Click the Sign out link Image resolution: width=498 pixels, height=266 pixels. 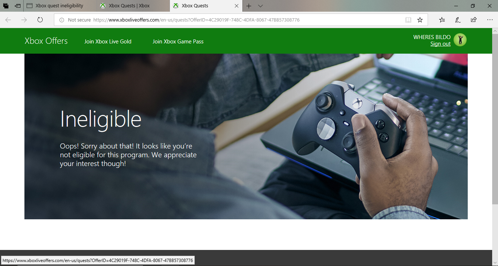point(440,44)
